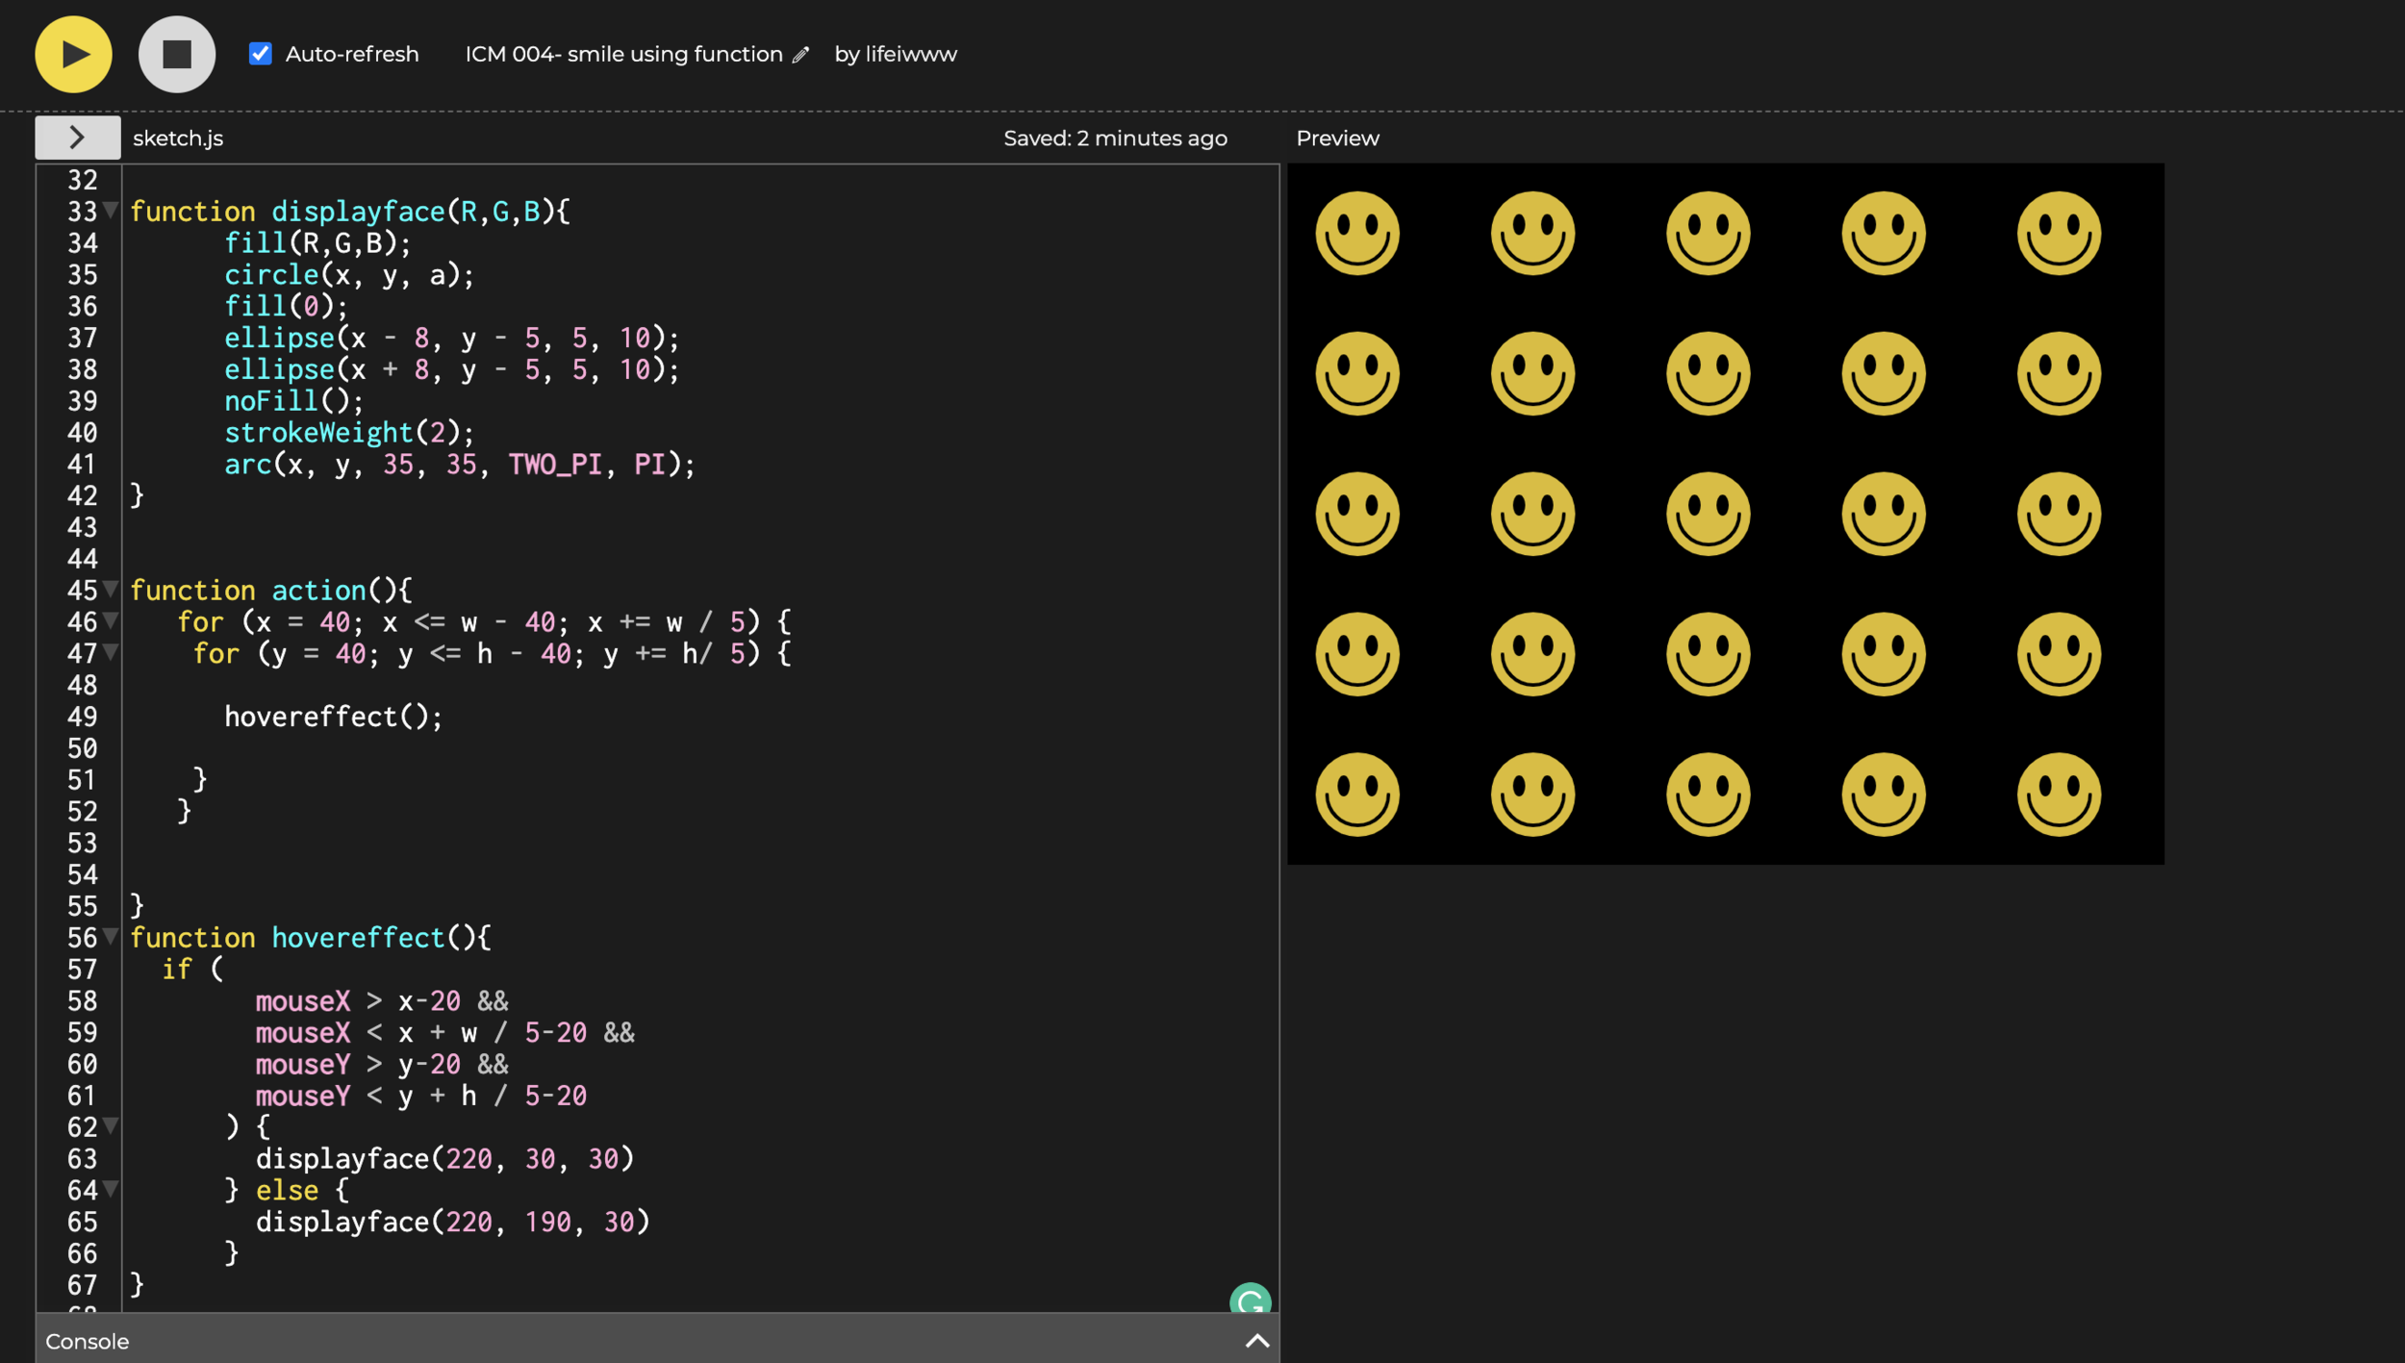Click the Grammarly icon in editor corner
Image resolution: width=2405 pixels, height=1363 pixels.
point(1250,1300)
